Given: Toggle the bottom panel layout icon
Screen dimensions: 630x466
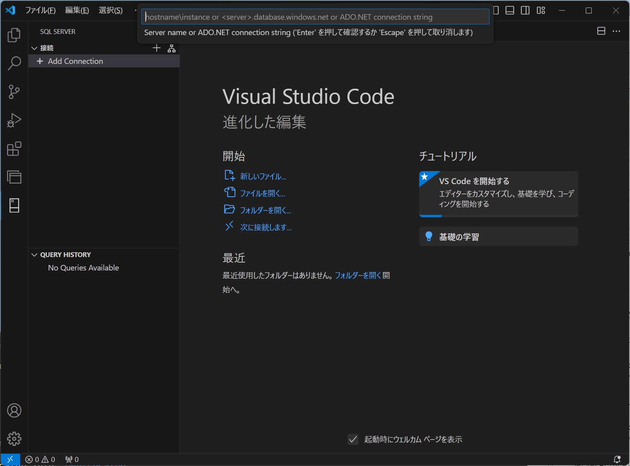Looking at the screenshot, I should [x=510, y=10].
